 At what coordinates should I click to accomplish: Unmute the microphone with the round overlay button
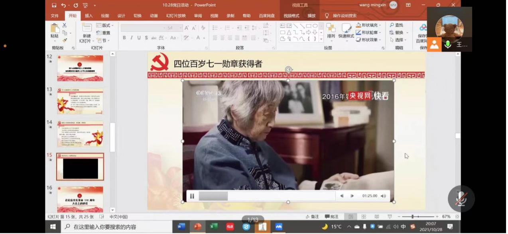[461, 198]
